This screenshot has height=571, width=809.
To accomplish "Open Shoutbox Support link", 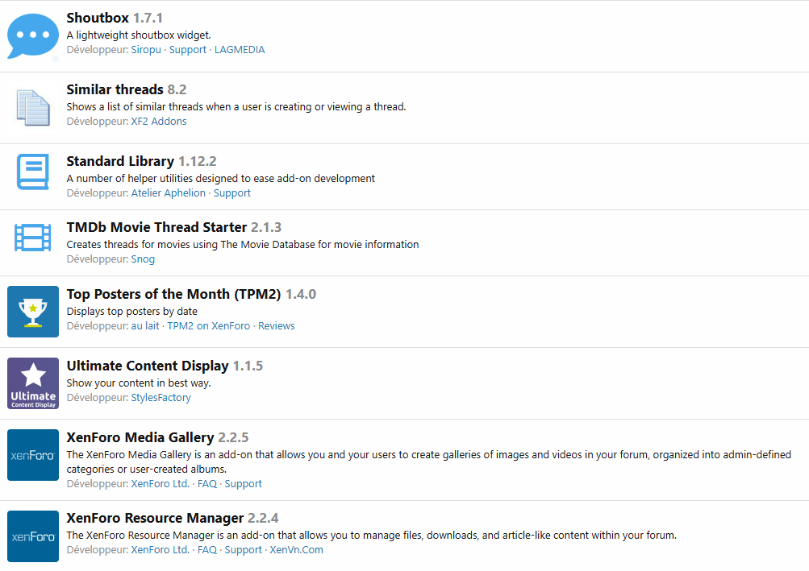I will point(188,50).
